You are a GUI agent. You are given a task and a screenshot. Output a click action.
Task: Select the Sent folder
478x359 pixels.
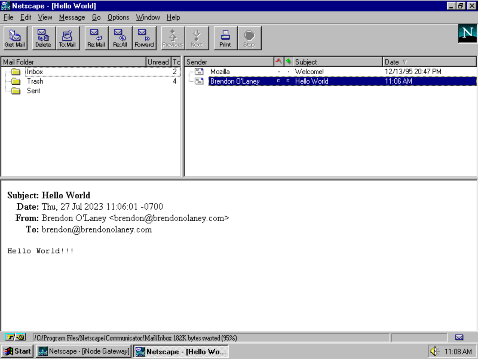tap(33, 91)
